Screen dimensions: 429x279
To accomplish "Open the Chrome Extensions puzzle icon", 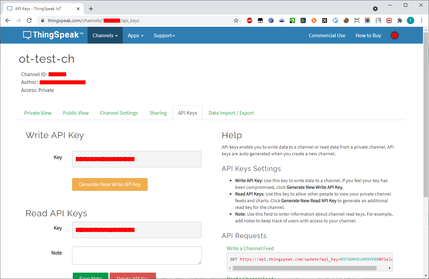I will [399, 20].
